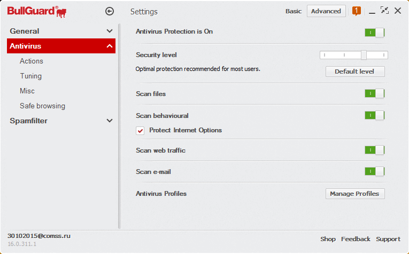The image size is (409, 254).
Task: Toggle the Scan e-mail switch
Action: tap(375, 171)
